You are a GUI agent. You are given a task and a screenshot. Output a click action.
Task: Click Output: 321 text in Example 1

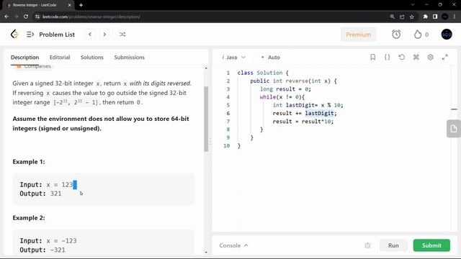(40, 194)
